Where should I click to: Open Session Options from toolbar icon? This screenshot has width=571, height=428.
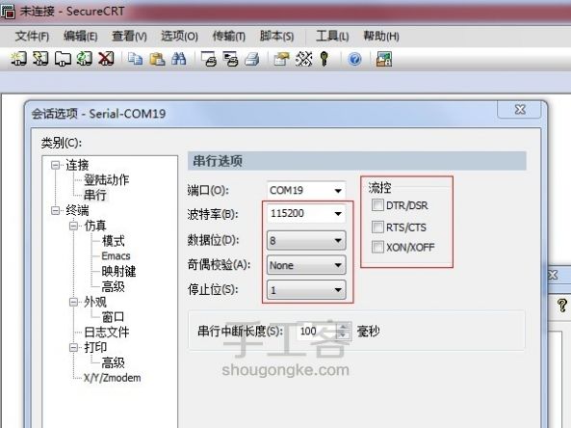(x=281, y=59)
